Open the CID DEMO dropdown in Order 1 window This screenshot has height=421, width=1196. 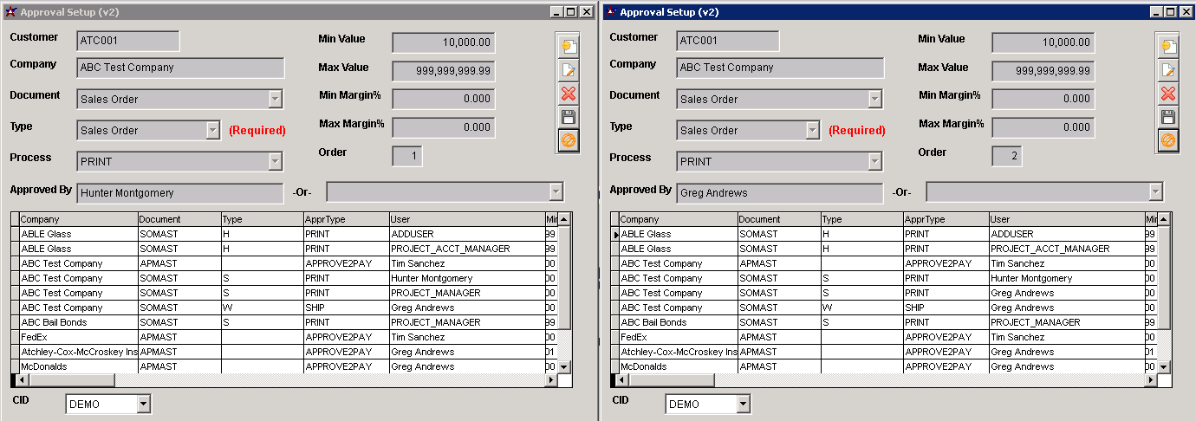[x=143, y=404]
